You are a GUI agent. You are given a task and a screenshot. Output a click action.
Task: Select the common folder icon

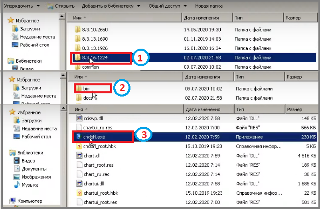coord(77,67)
